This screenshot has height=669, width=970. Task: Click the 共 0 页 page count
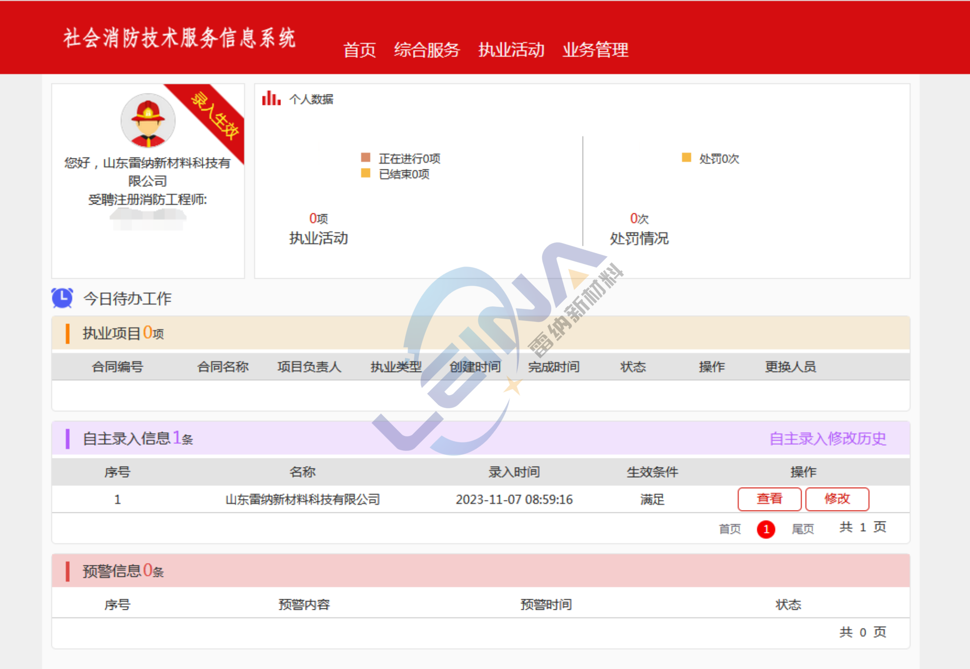click(x=863, y=632)
